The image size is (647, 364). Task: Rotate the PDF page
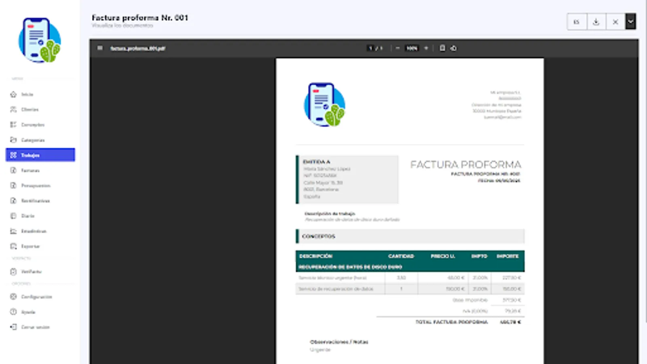[453, 48]
